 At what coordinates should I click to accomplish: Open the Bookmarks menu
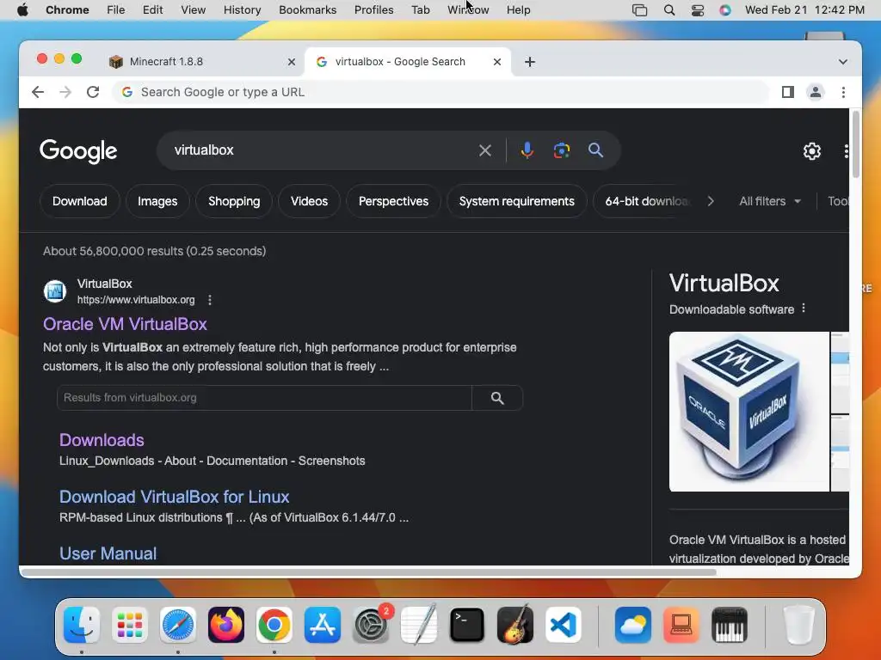pos(307,10)
